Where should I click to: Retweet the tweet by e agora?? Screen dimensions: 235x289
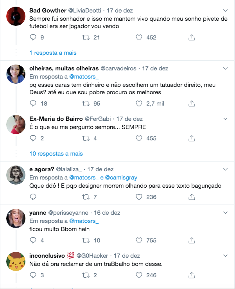tap(86, 197)
